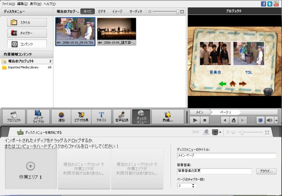The height and width of the screenshot is (196, 282).
Task: Select the テキスト (text) tool
Action: pyautogui.click(x=101, y=117)
